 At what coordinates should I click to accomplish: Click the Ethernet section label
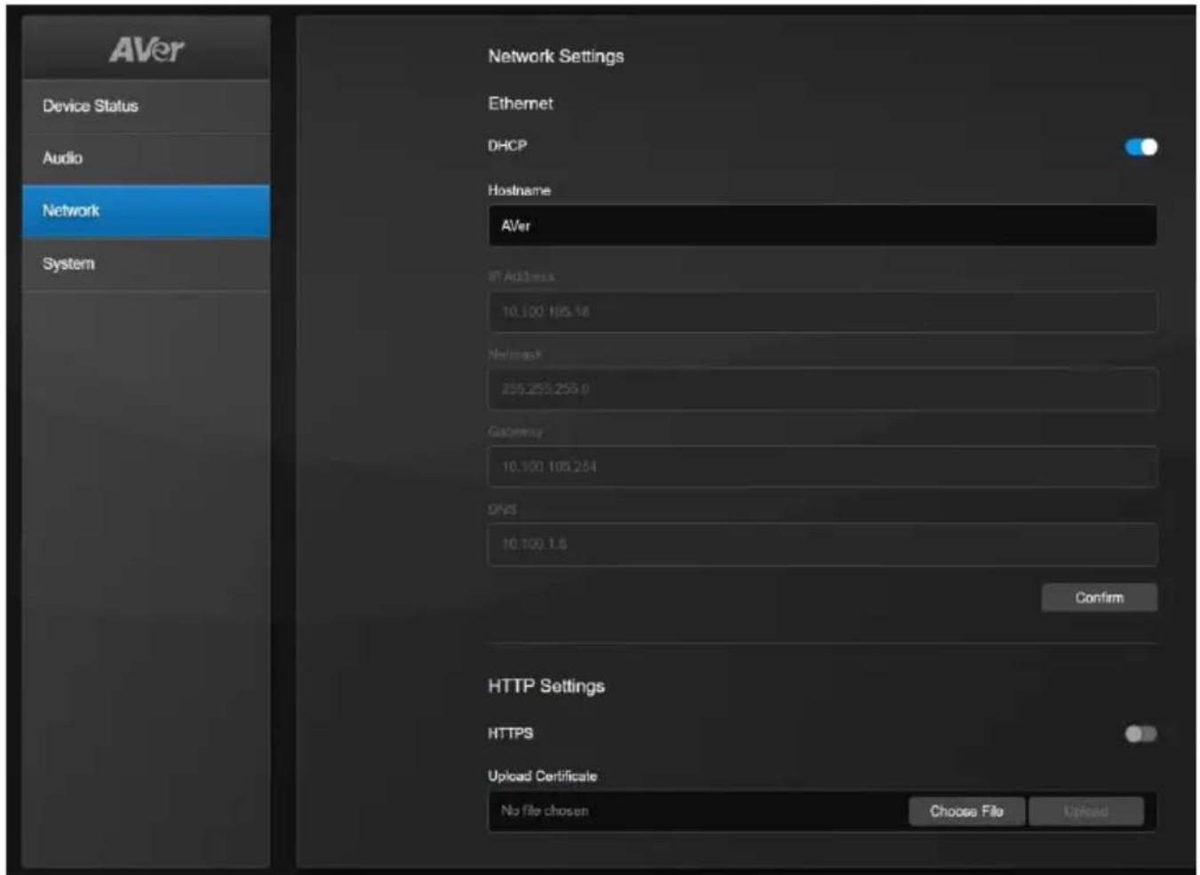click(x=521, y=104)
